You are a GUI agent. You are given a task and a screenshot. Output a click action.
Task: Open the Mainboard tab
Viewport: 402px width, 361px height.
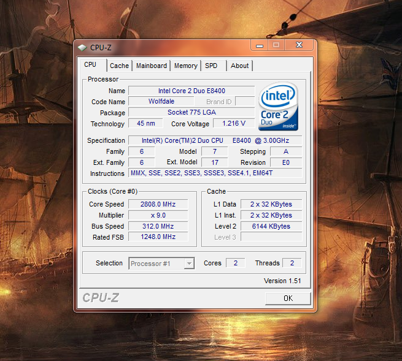point(152,66)
